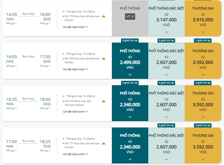Expand Thương Gia chevron for 16:35 flight
Screen dimensions: 224x165
tap(203, 117)
